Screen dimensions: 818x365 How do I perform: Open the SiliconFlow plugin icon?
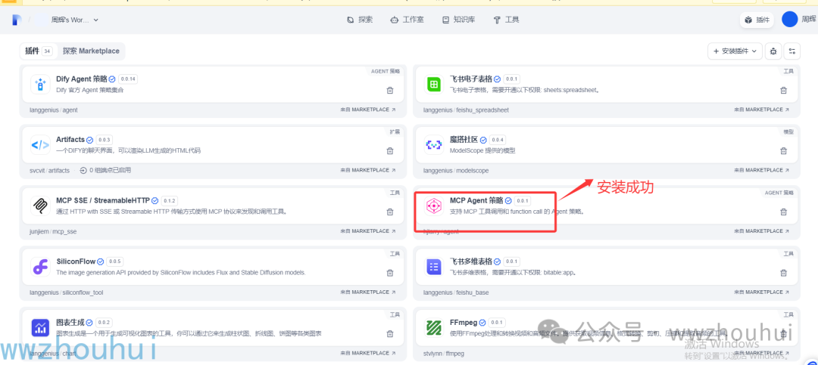coord(40,267)
